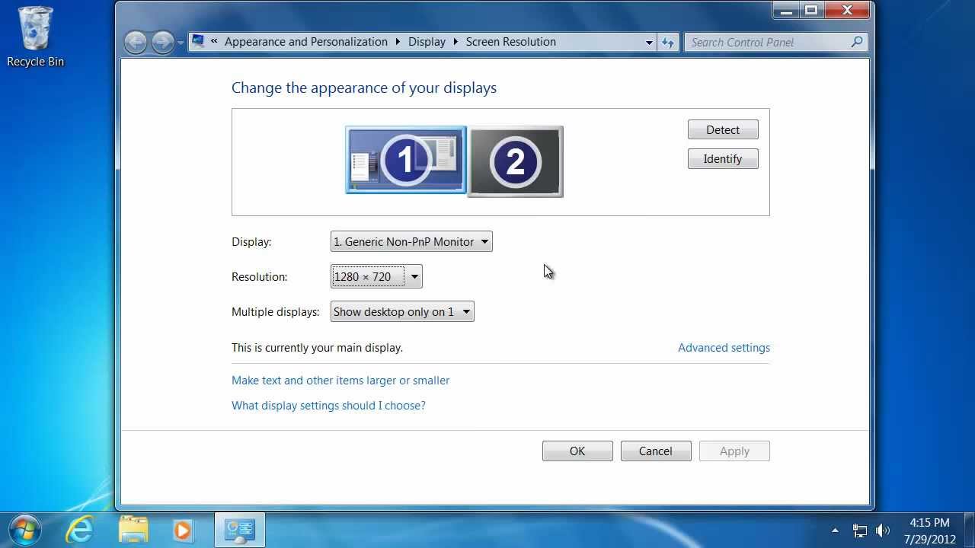This screenshot has width=975, height=548.
Task: Open recent pages dropdown arrow
Action: click(181, 43)
